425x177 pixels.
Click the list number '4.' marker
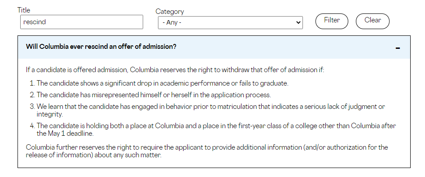pos(32,126)
